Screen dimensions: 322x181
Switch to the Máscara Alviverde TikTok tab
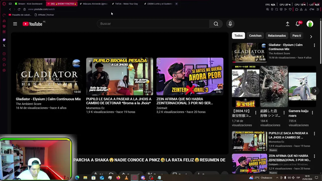coord(94,4)
